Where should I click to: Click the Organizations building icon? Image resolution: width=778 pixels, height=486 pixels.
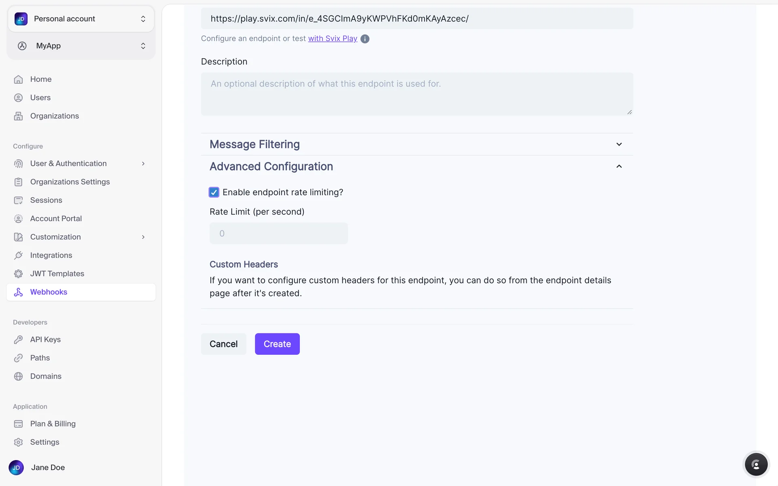[18, 116]
